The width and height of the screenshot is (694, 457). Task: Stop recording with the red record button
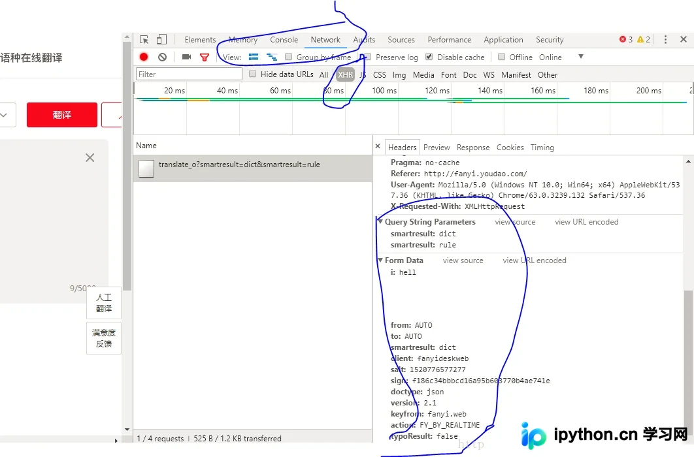(x=144, y=57)
